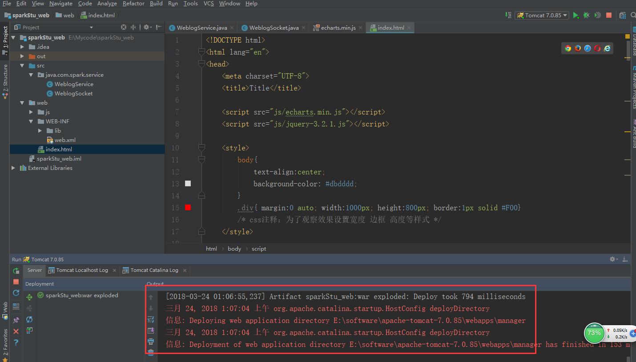Toggle soft-wrap in console output

point(151,319)
